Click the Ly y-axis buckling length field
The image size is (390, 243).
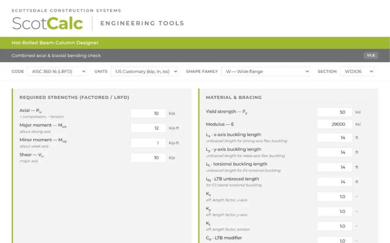point(335,152)
